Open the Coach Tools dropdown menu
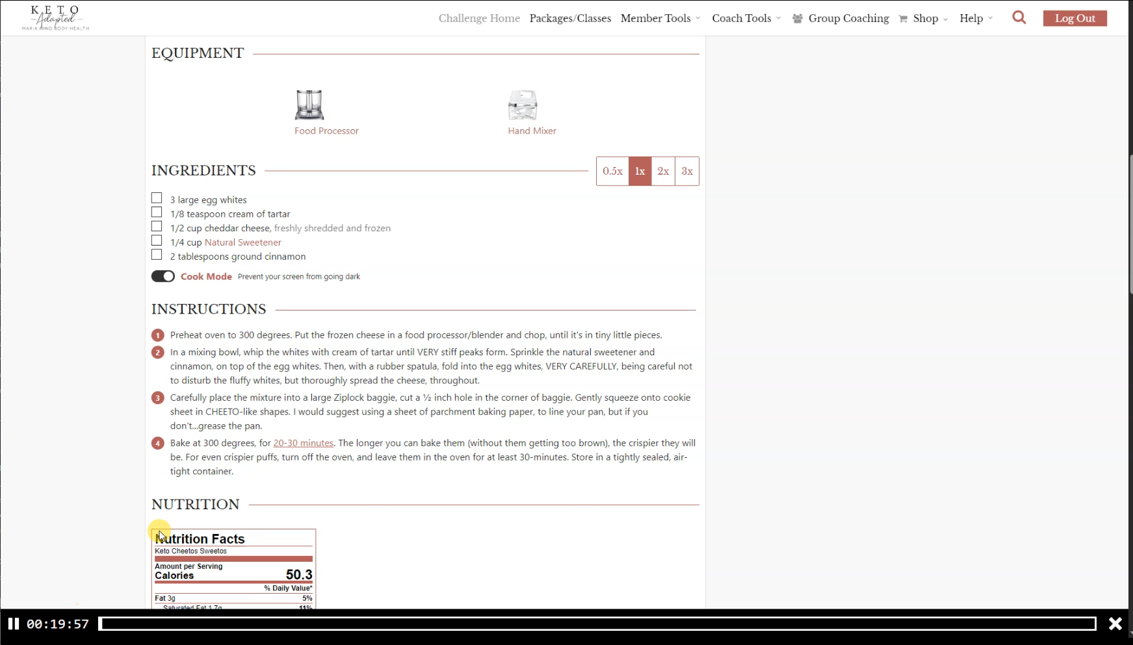 coord(746,18)
